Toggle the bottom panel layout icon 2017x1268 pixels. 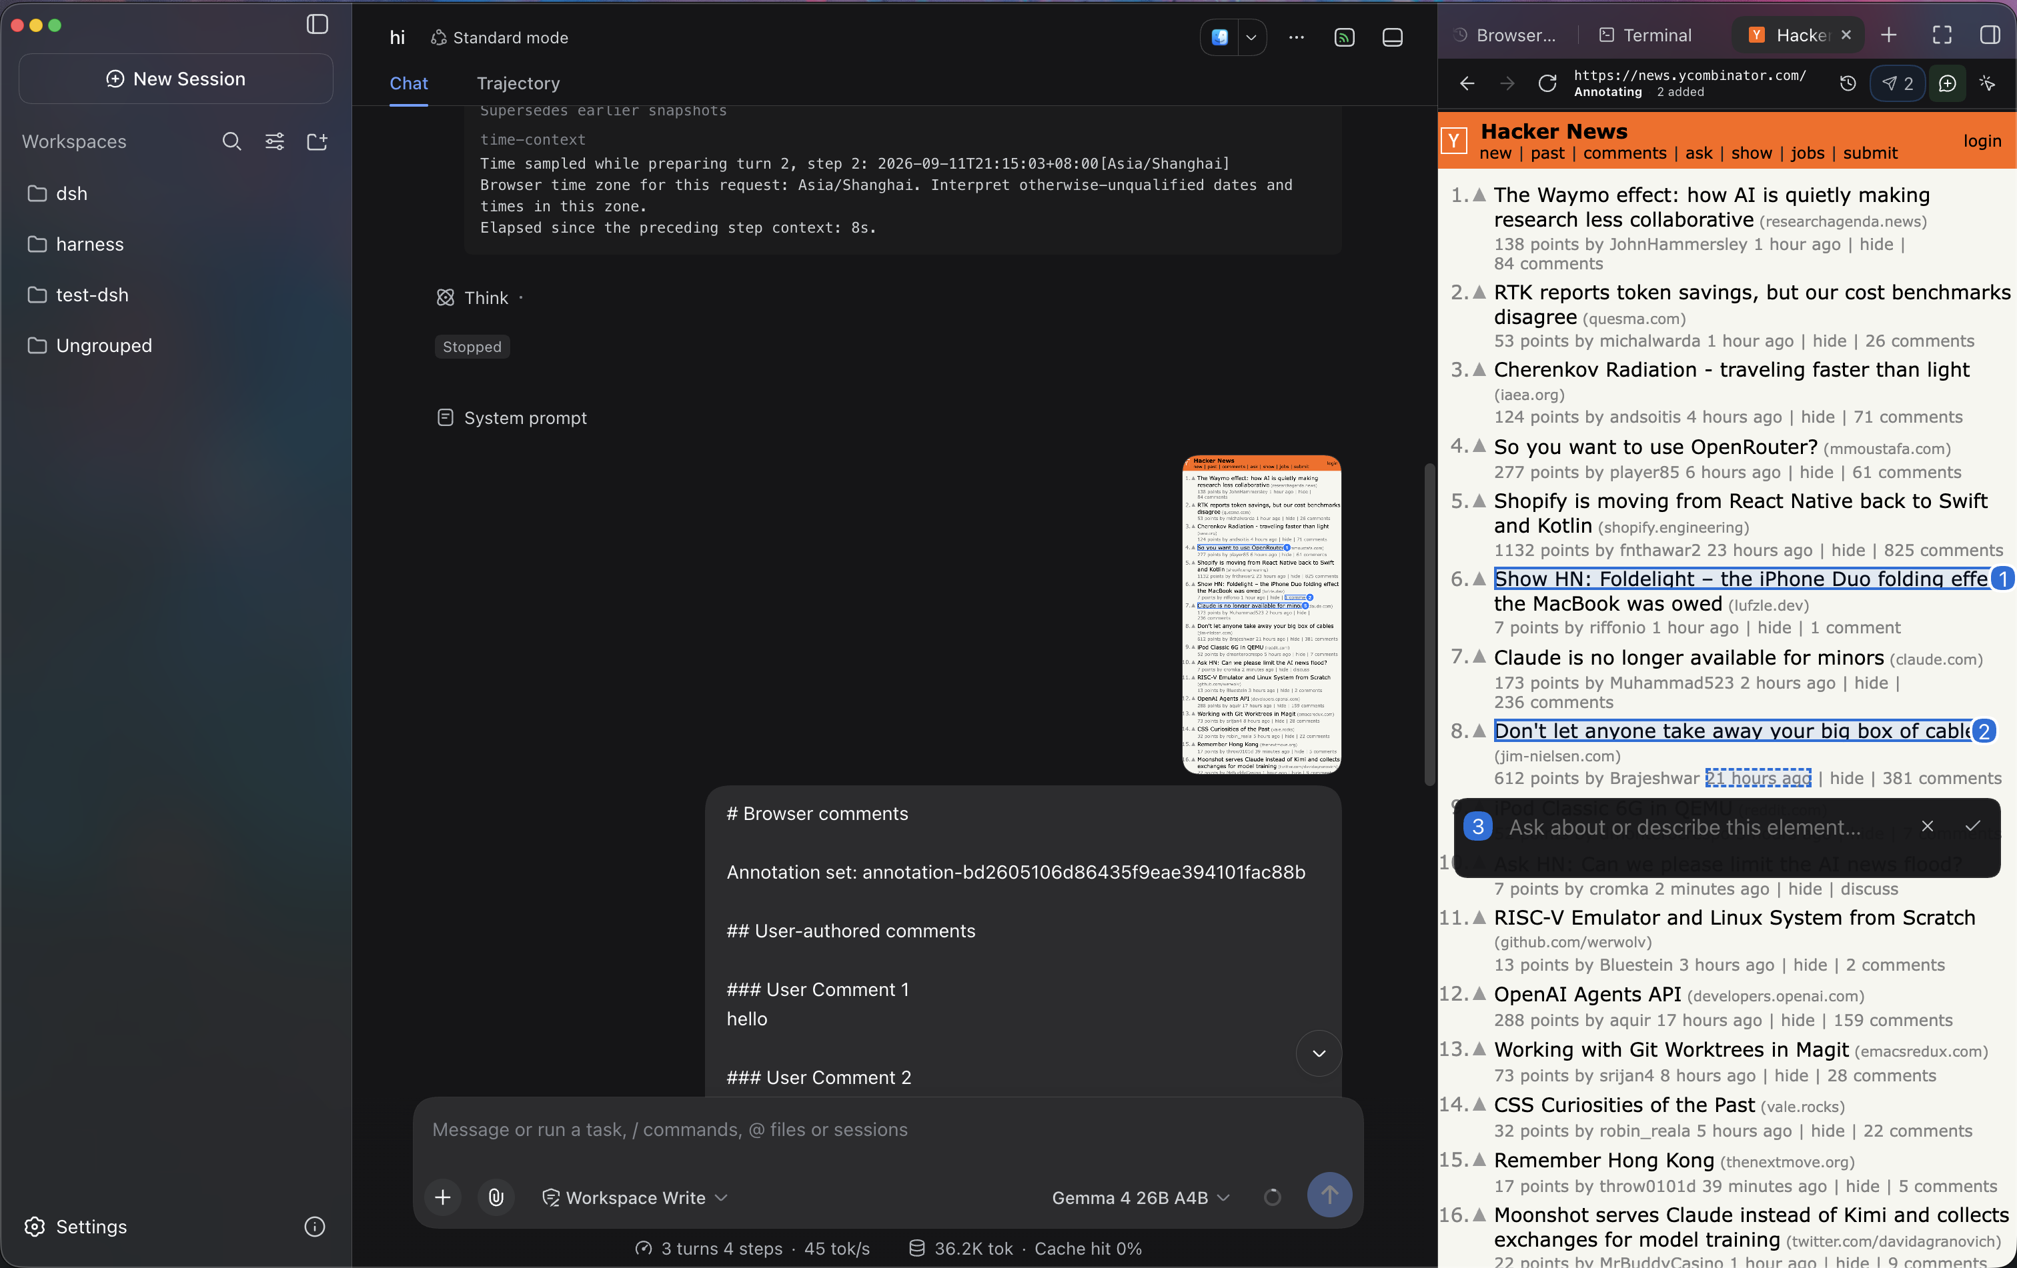tap(1392, 37)
